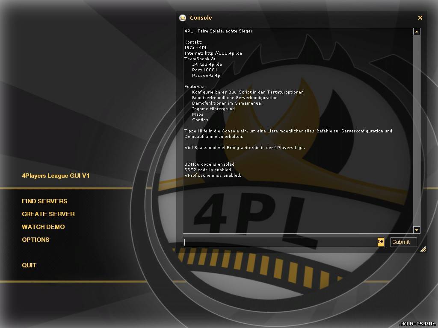Viewport: 438px width, 328px height.
Task: Click the 'Passwort: 4pl' line
Action: click(x=207, y=76)
